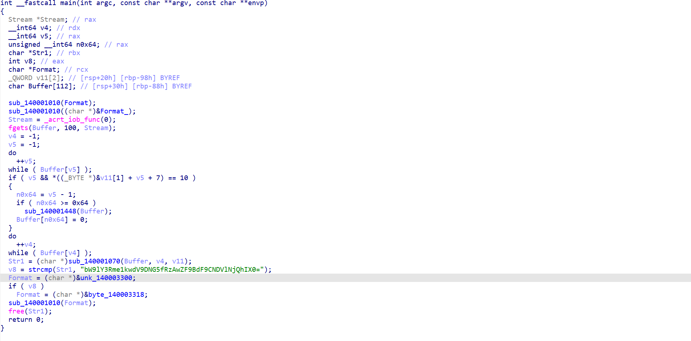This screenshot has width=691, height=341.
Task: Click the main function name in signature
Action: tap(68, 3)
